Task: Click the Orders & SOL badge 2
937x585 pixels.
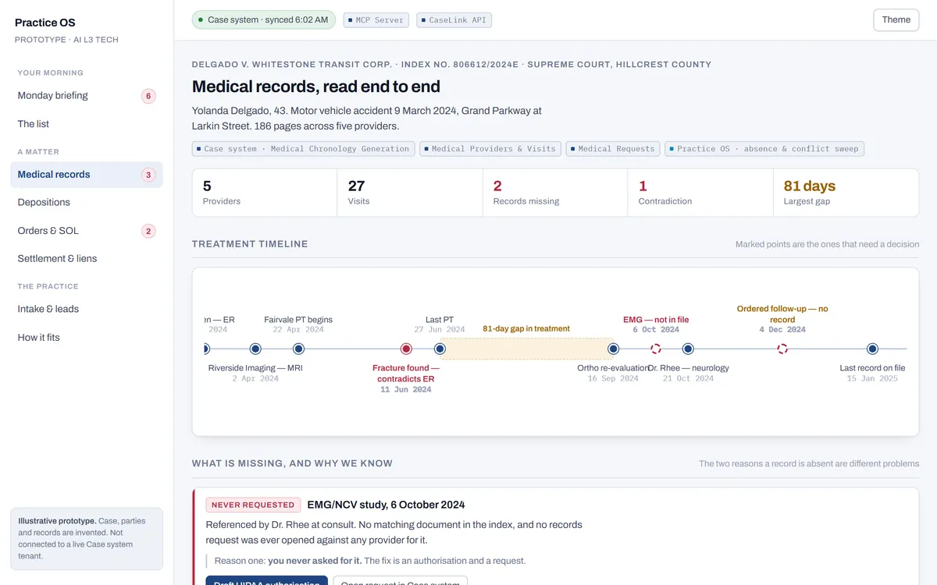Action: pos(148,231)
